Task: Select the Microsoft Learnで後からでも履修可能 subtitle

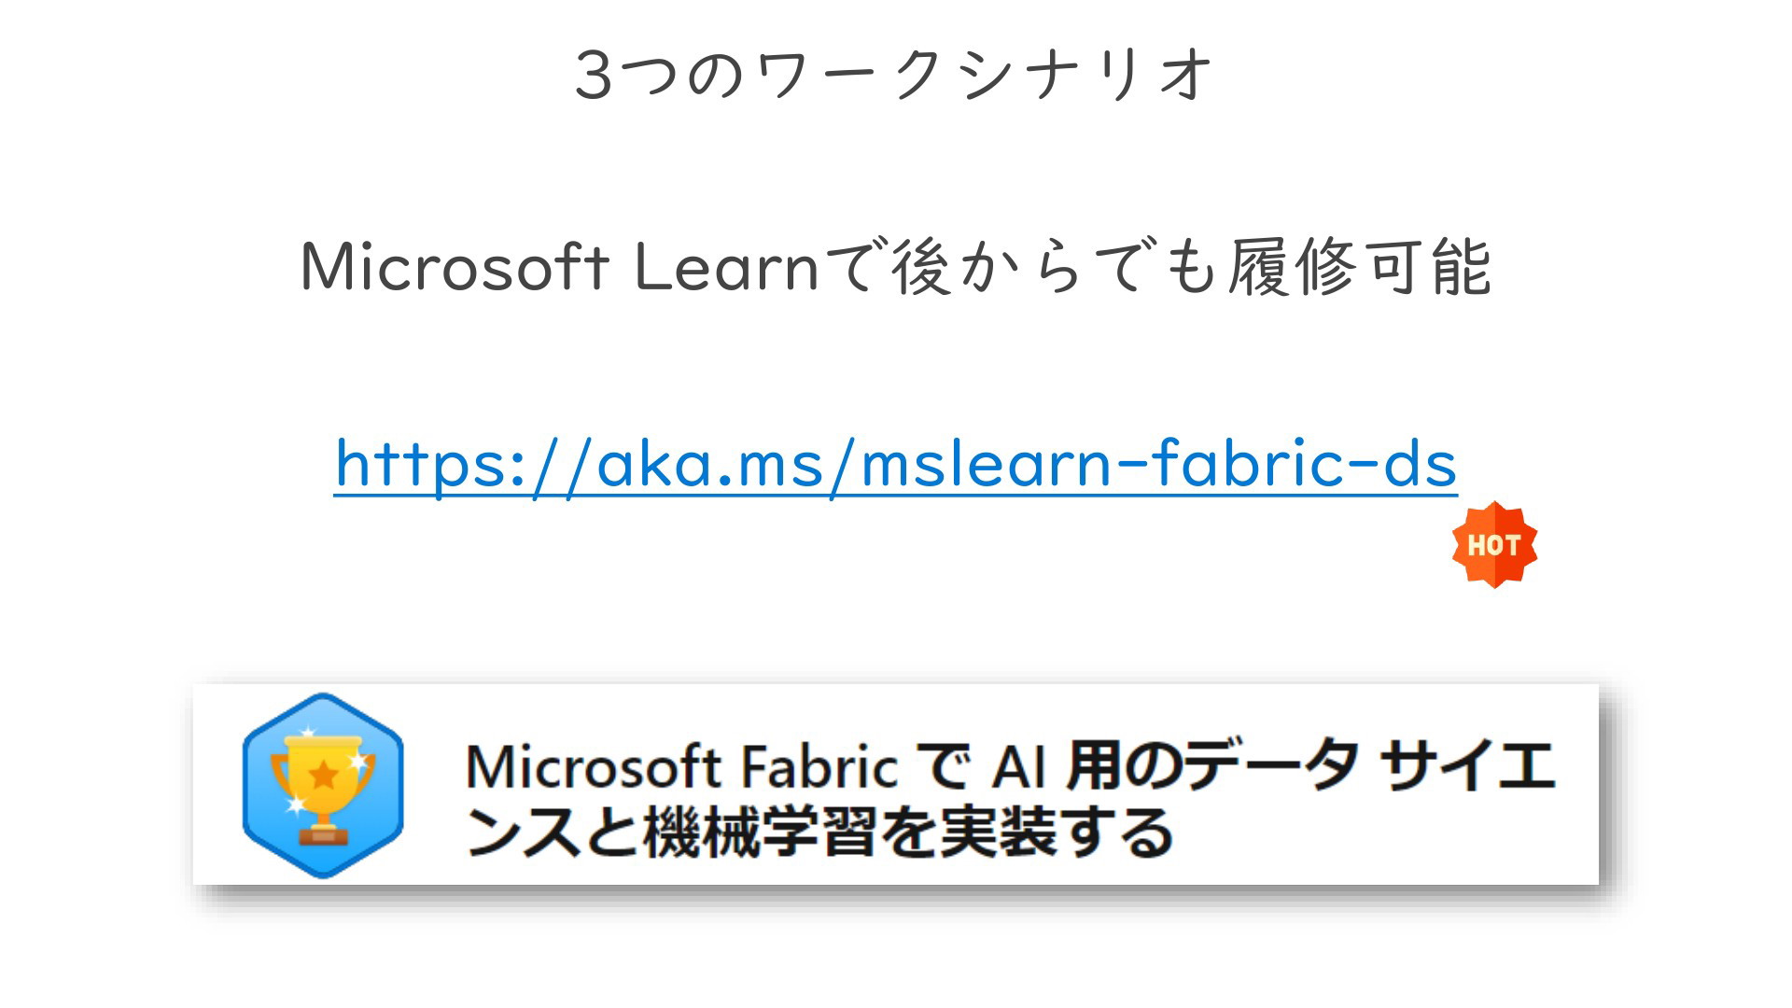Action: point(896,267)
